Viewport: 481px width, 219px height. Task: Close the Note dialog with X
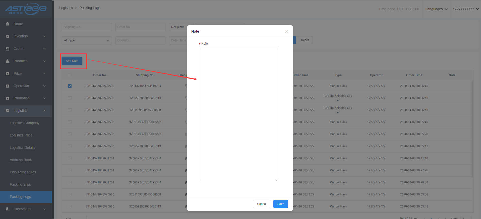287,31
